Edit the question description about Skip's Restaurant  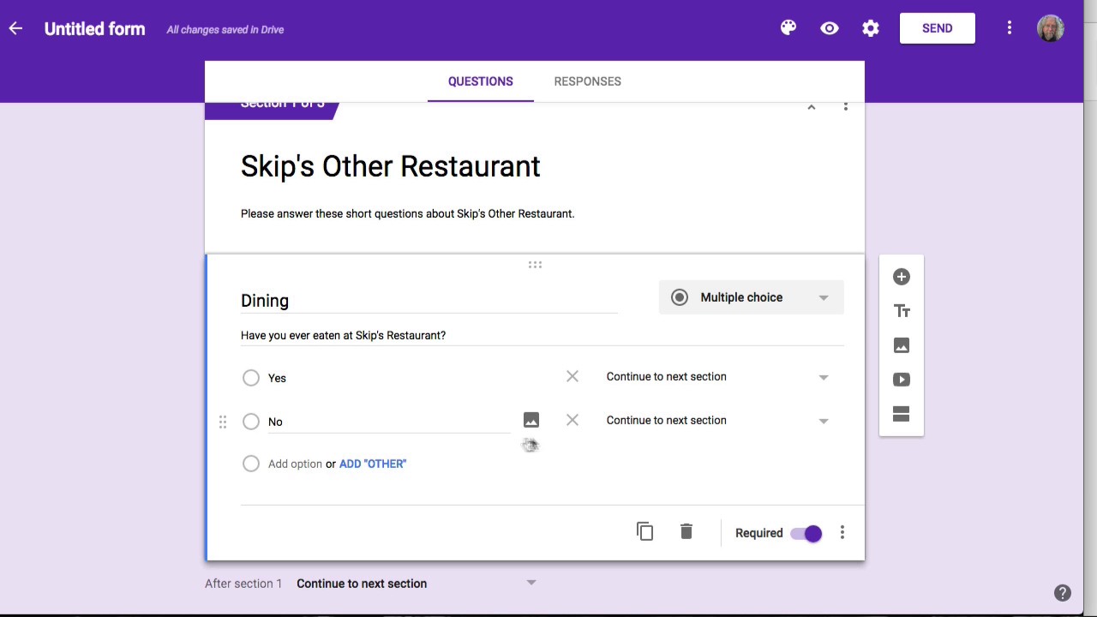(543, 335)
